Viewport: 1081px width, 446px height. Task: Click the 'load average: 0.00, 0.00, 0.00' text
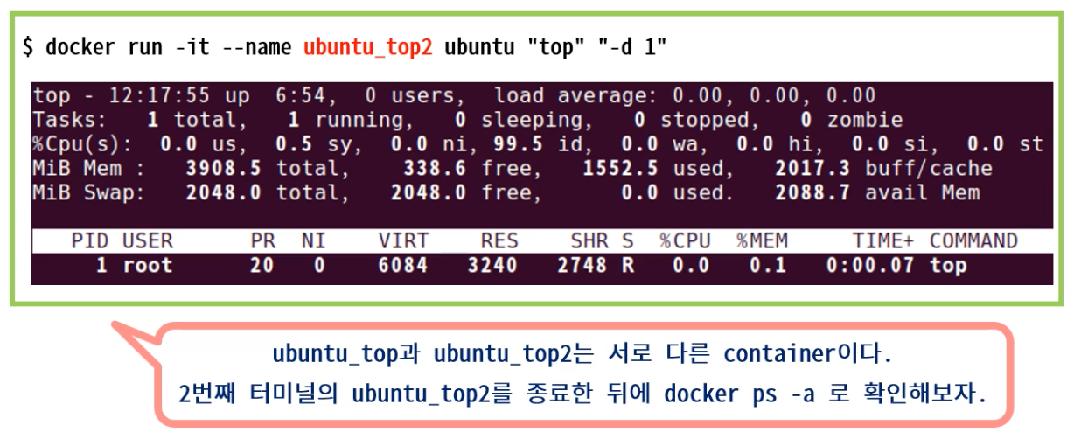tap(685, 96)
